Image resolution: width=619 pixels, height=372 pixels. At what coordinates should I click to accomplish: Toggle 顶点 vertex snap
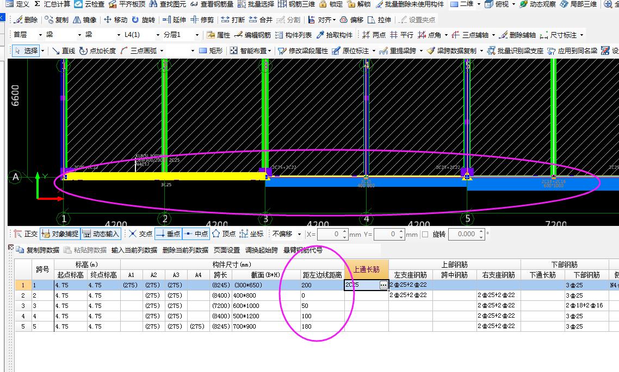click(x=224, y=234)
